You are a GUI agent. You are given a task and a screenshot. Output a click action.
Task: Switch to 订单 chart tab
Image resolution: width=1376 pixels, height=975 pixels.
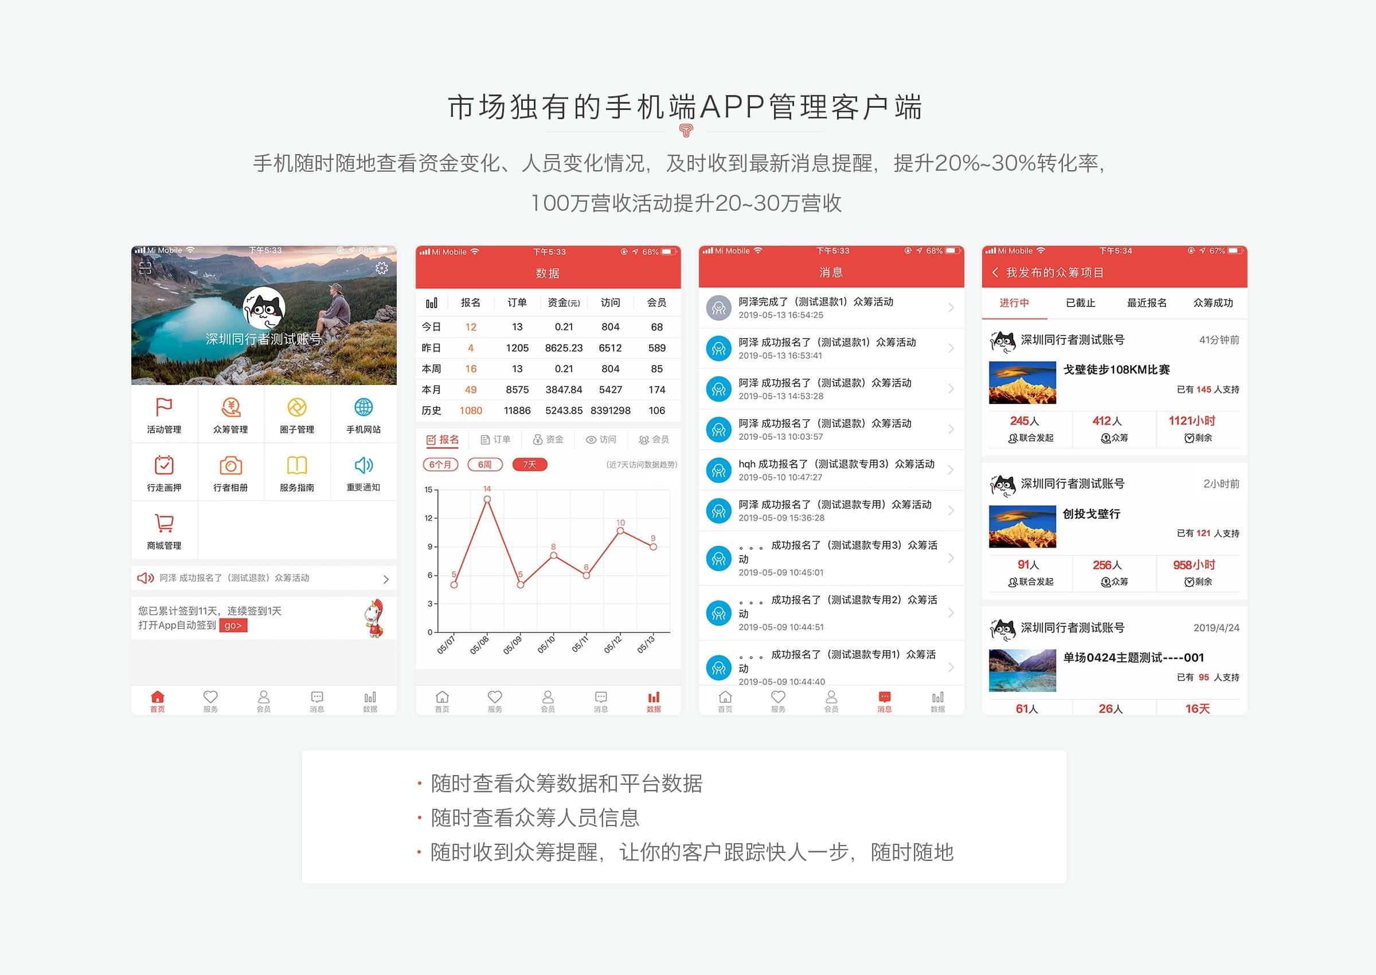(496, 439)
